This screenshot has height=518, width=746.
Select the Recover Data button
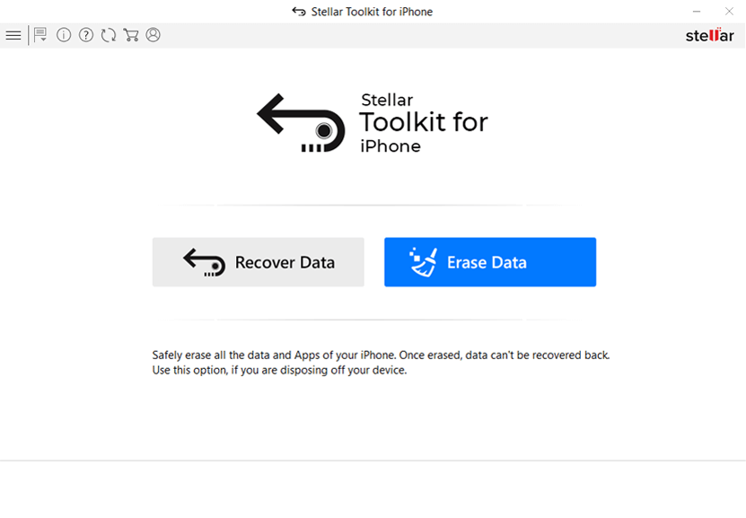point(258,262)
